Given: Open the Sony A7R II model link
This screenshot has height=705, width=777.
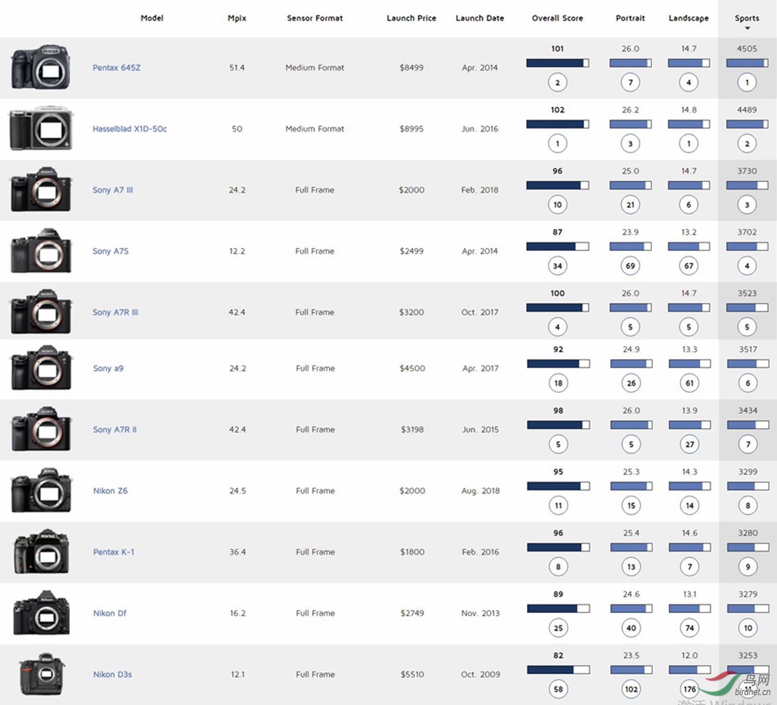Looking at the screenshot, I should [115, 429].
